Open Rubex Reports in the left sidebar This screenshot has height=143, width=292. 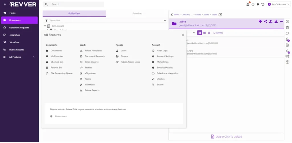pos(19,49)
